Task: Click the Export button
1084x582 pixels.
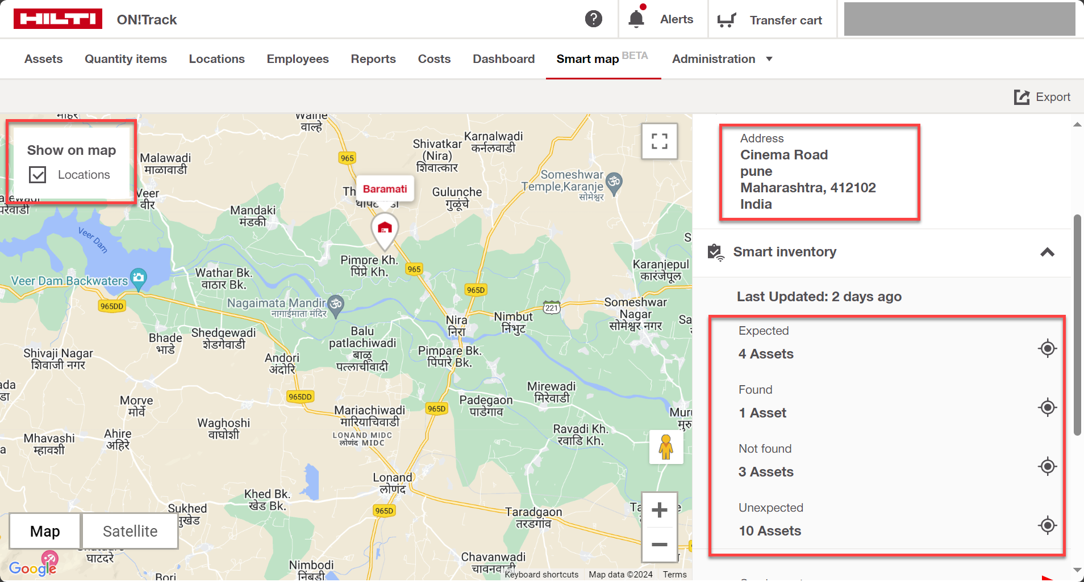Action: click(x=1043, y=97)
